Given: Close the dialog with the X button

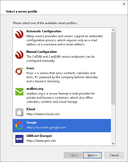Looking at the screenshot, I should (124, 4).
